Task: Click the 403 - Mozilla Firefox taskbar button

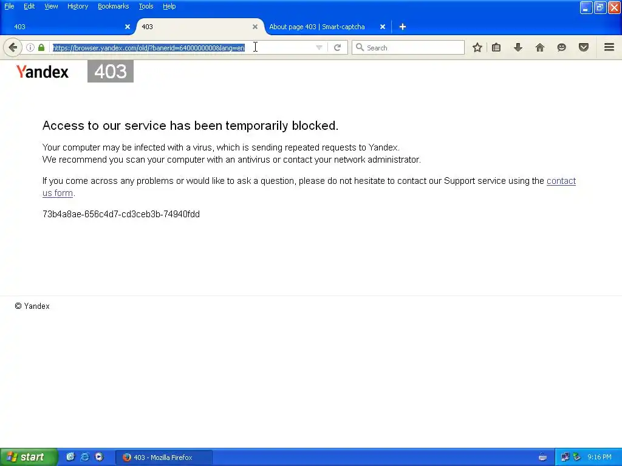Action: point(164,458)
